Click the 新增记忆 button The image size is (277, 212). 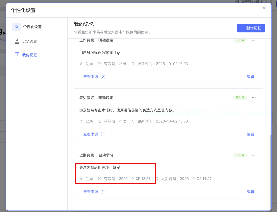[251, 28]
